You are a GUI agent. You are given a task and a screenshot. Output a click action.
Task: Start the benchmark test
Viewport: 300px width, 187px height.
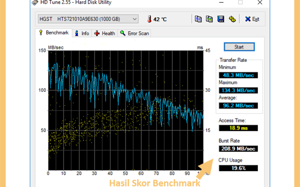[239, 47]
